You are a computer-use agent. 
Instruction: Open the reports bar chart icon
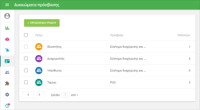pyautogui.click(x=7, y=28)
